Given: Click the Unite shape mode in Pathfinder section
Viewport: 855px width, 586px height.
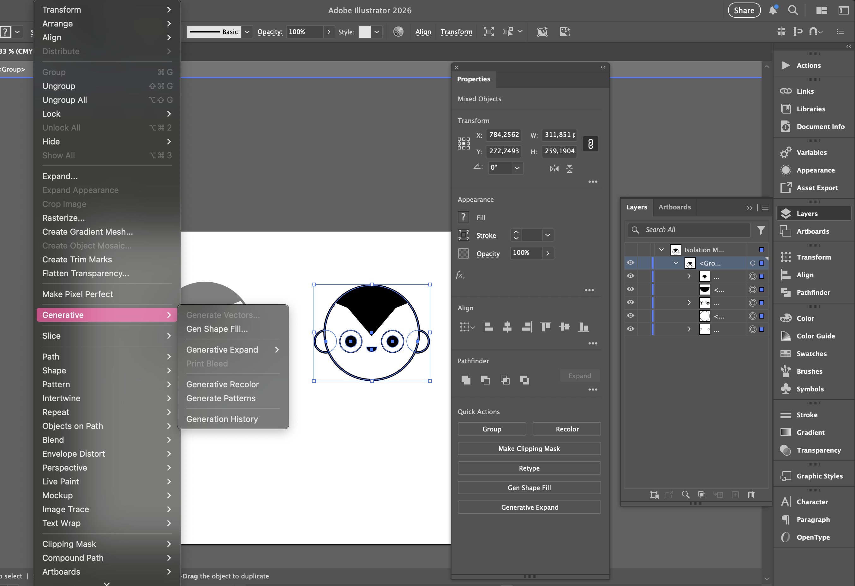Looking at the screenshot, I should (x=466, y=380).
